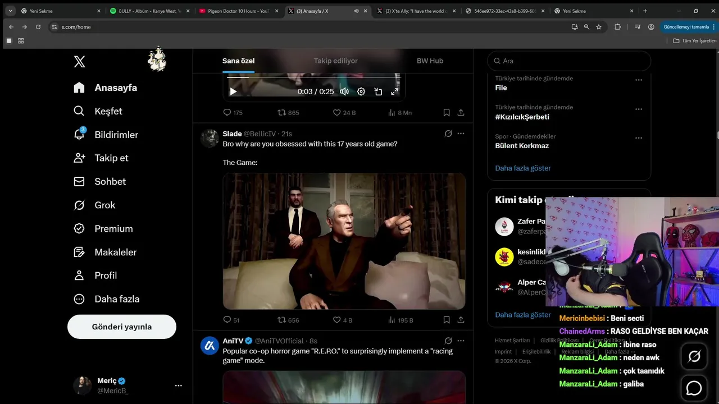Open options for Bülent Korkmaz trend
Screen dimensions: 719x404
click(x=638, y=138)
